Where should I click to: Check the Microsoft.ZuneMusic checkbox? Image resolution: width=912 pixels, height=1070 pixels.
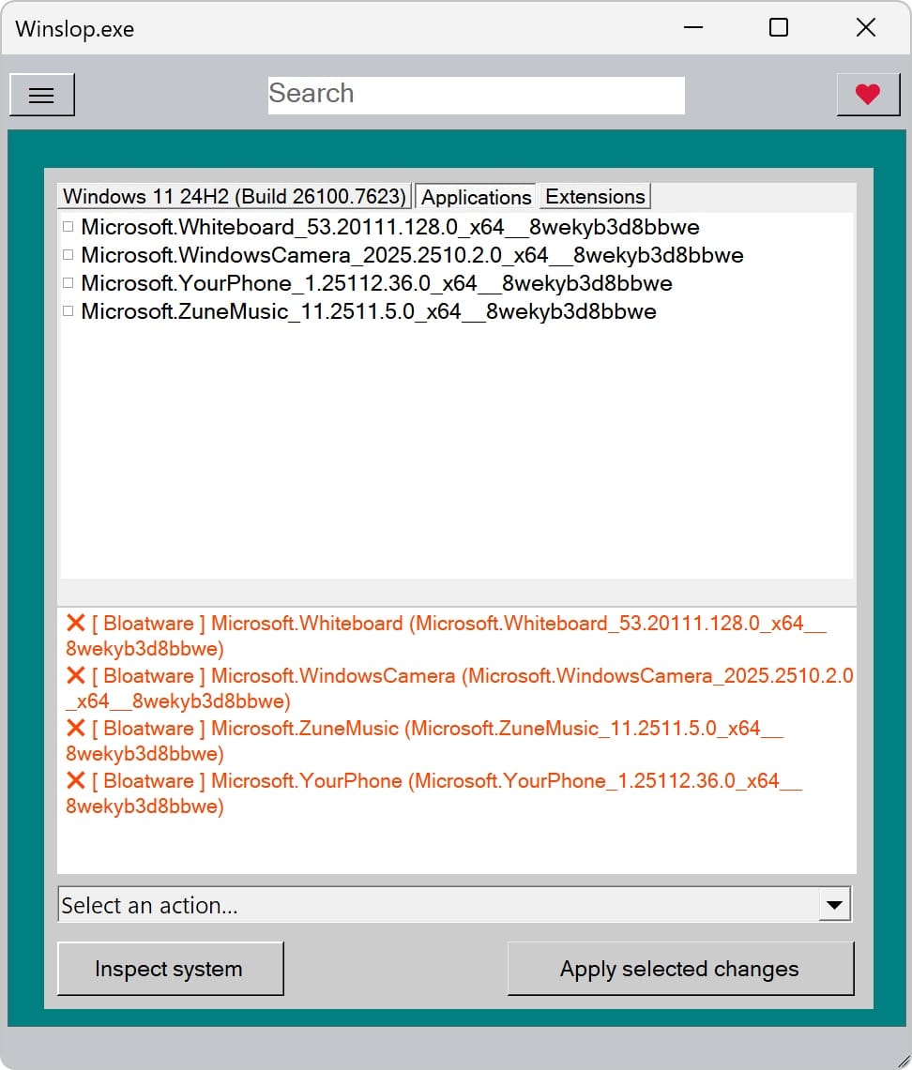tap(68, 311)
